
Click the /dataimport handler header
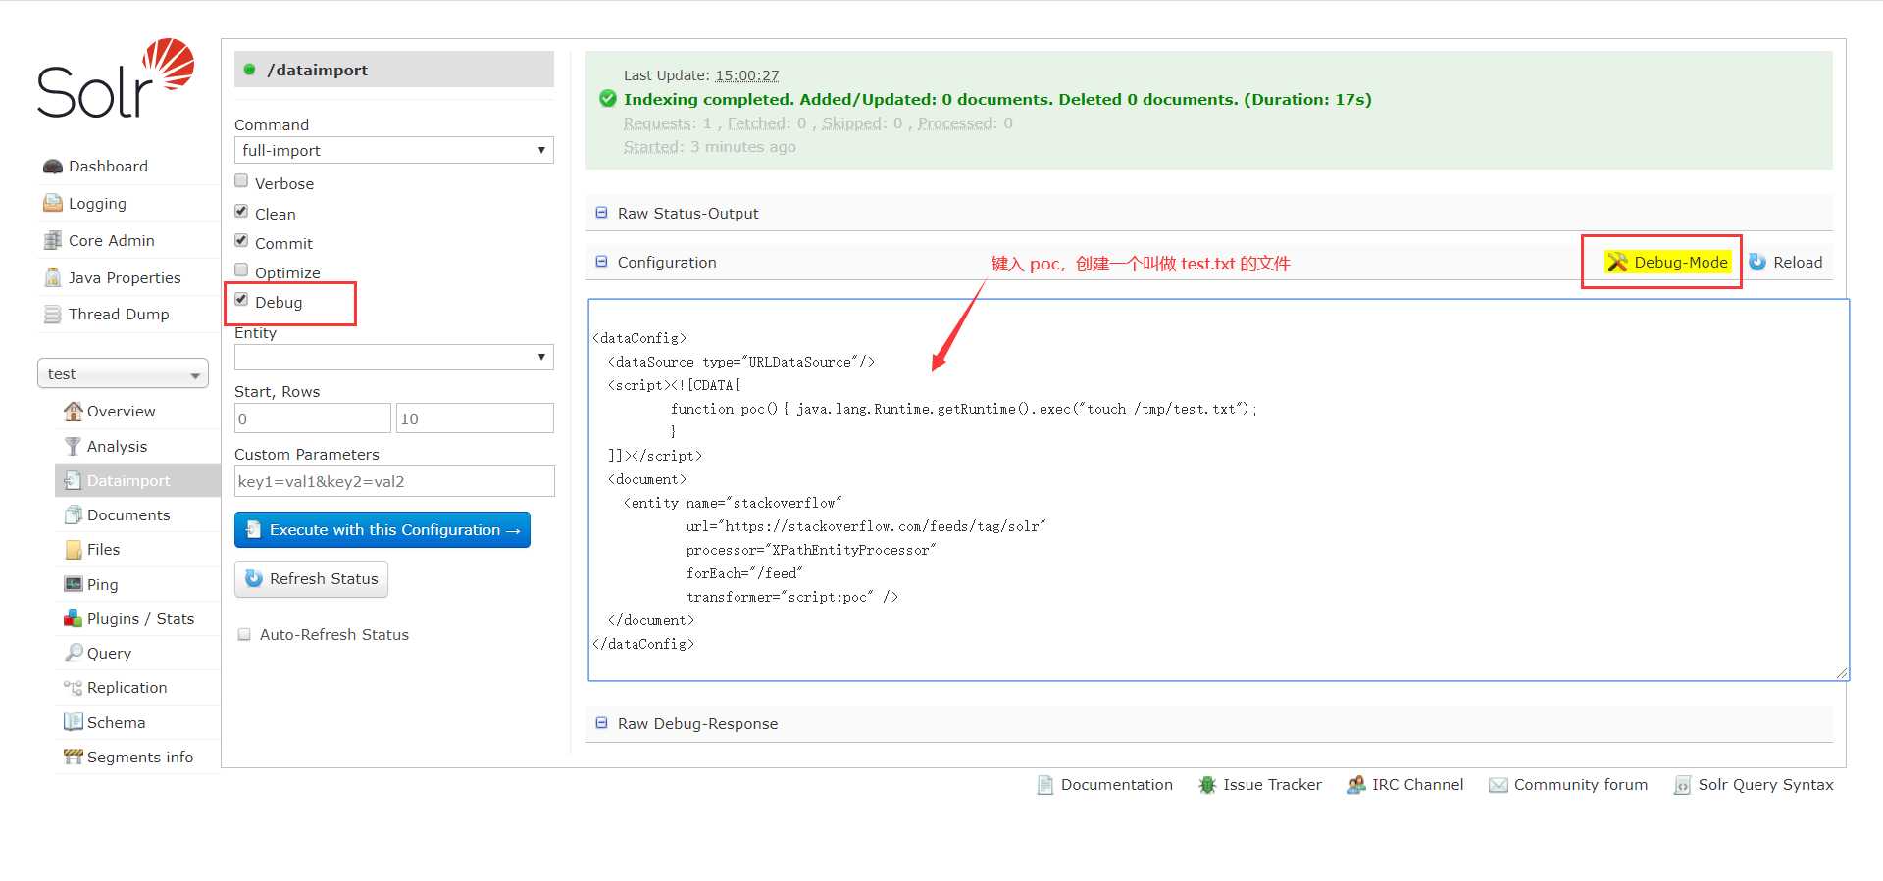(x=394, y=70)
